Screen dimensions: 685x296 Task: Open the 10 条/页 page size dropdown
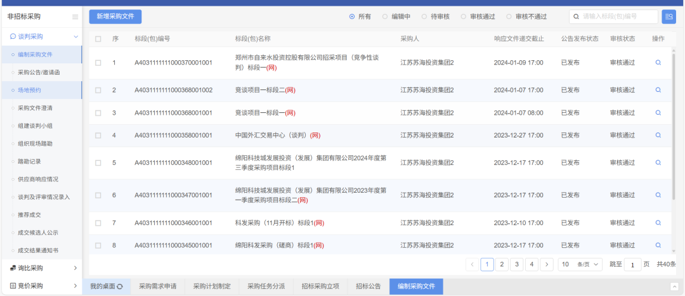coord(580,264)
